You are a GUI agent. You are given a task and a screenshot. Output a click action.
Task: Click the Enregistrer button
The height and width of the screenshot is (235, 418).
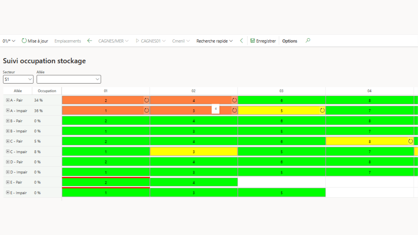(x=263, y=41)
